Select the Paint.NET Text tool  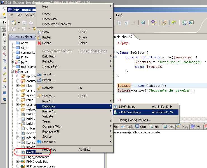5,87
